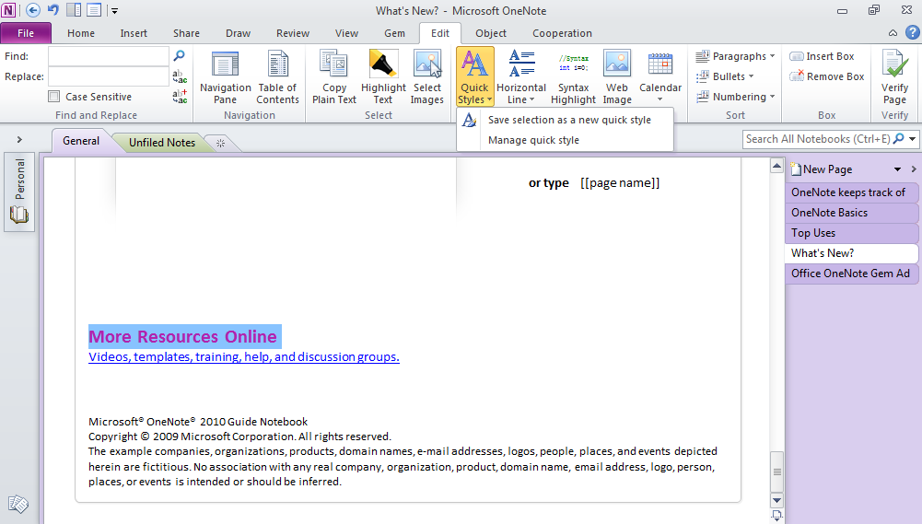Open the OneNote Basics page
This screenshot has width=922, height=524.
[x=851, y=213]
